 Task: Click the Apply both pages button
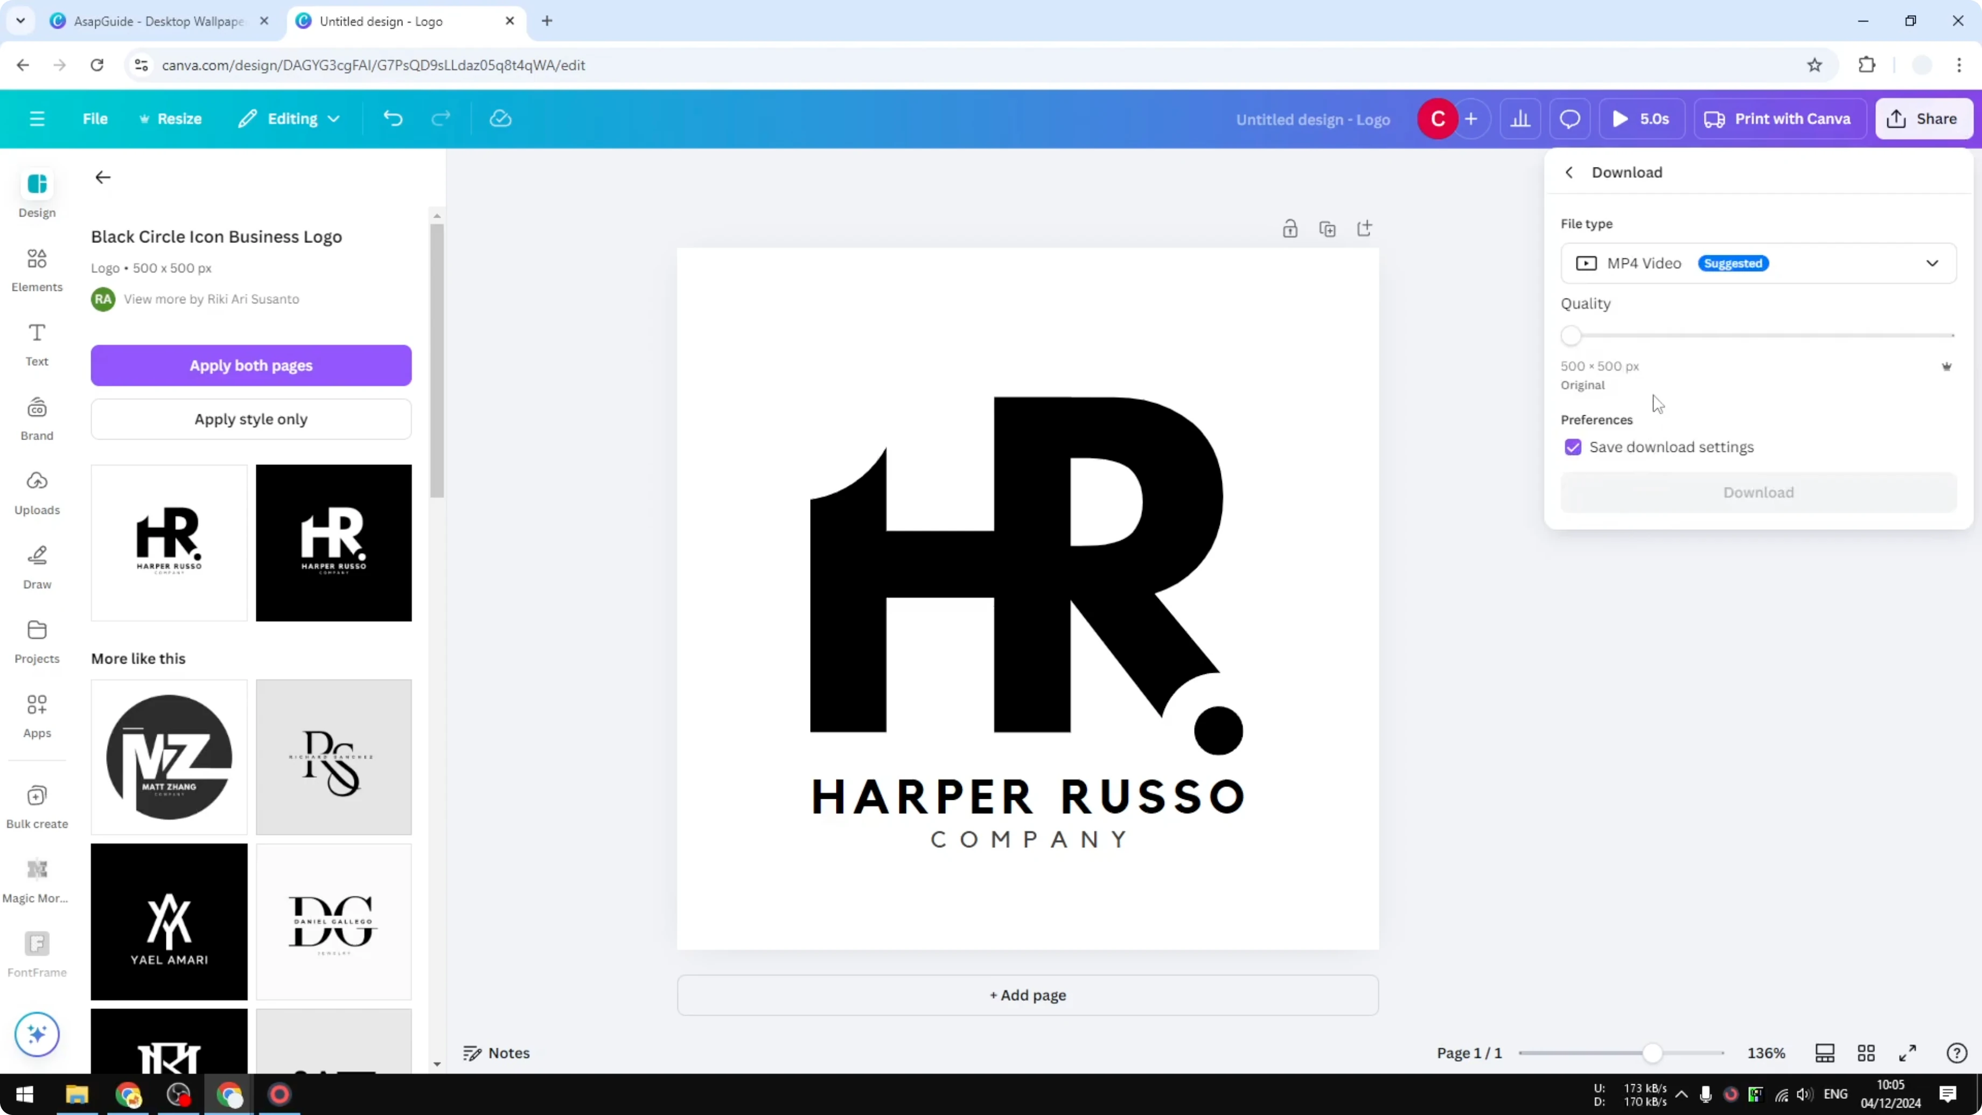point(251,365)
